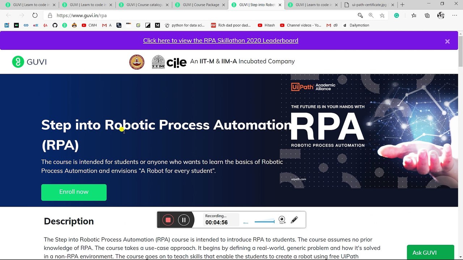Screen dimensions: 463x260
Task: Click the zoom magnifier icon in address bar
Action: (x=371, y=15)
